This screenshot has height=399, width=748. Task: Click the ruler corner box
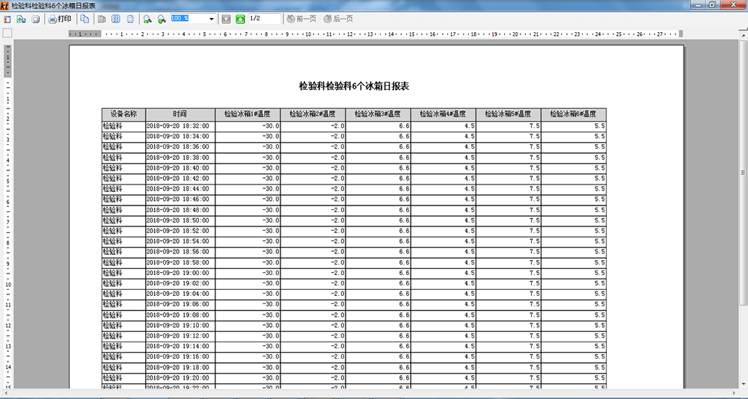pos(7,34)
